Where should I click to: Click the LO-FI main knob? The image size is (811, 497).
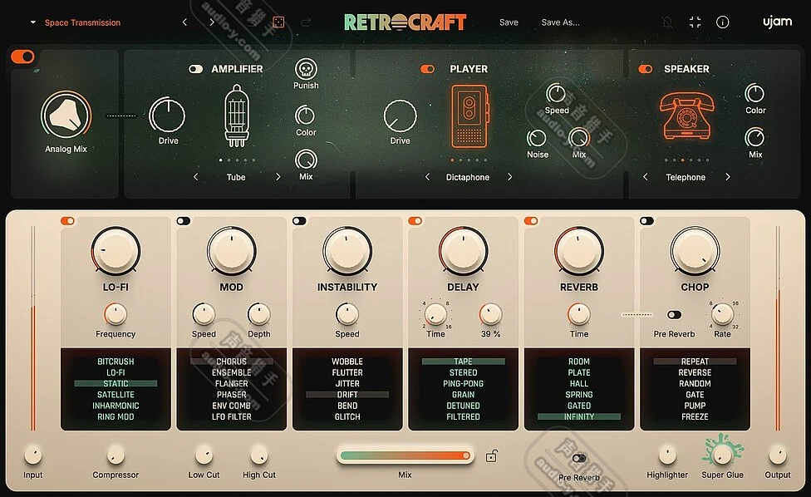pos(116,251)
